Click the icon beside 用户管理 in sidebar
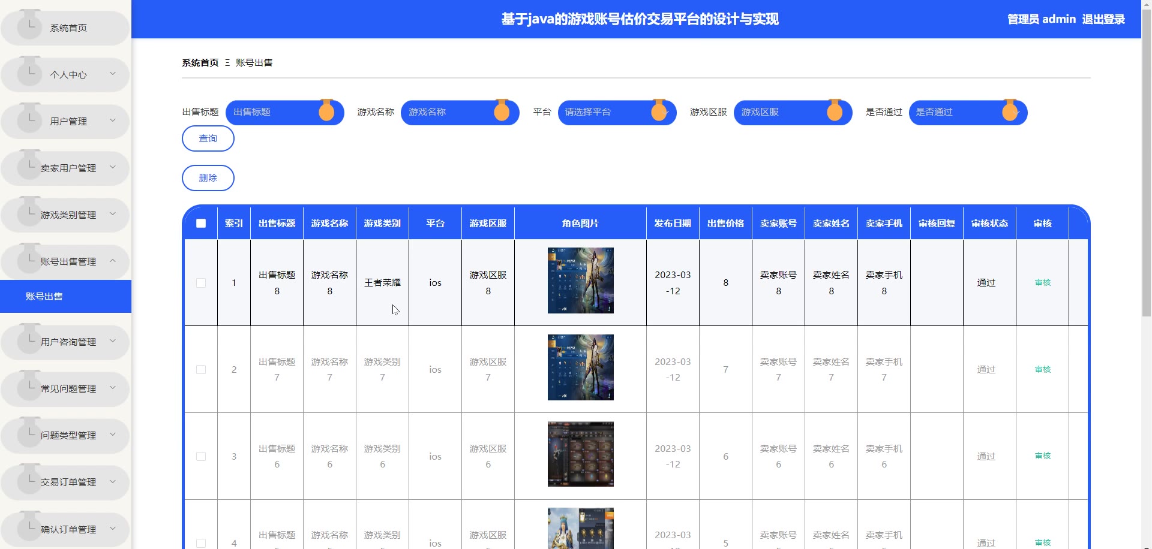The height and width of the screenshot is (549, 1152). [29, 118]
